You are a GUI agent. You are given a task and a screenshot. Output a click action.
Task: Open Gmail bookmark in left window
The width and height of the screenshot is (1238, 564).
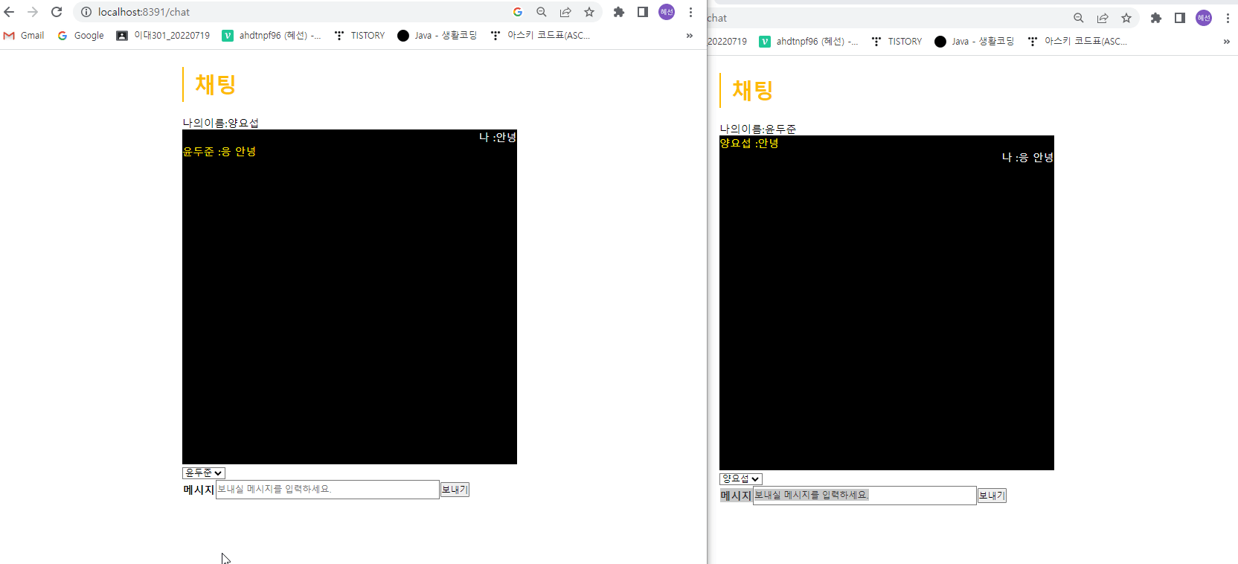coord(25,36)
